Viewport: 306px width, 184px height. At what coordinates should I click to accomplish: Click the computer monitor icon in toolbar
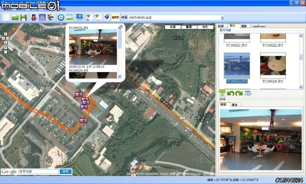[80, 18]
